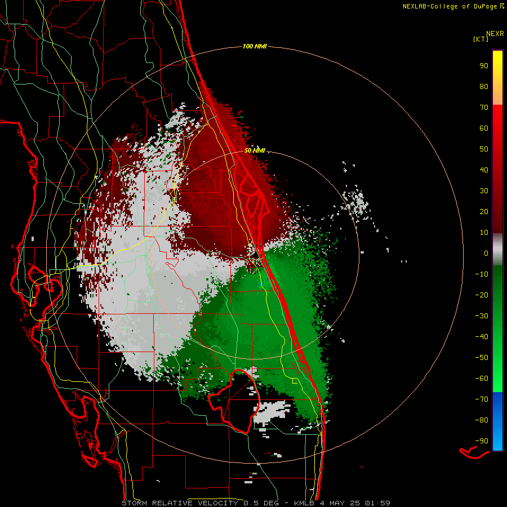Click the [KT] units label
507x507 pixels.
click(x=481, y=39)
